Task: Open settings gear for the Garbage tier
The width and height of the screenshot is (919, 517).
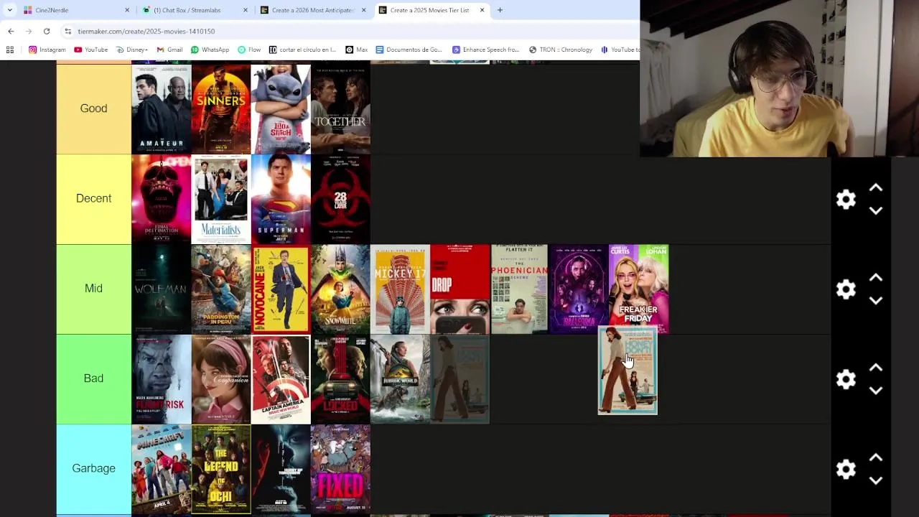Action: pos(846,469)
